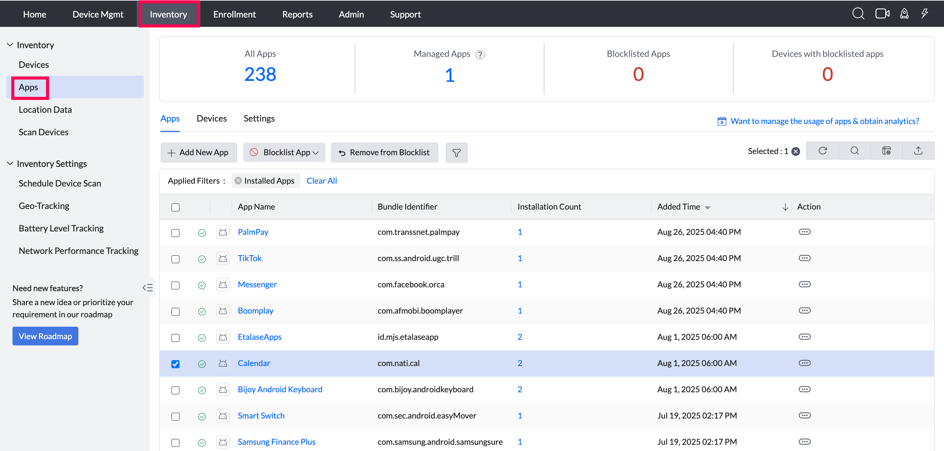
Task: Click the refresh table icon
Action: click(822, 151)
